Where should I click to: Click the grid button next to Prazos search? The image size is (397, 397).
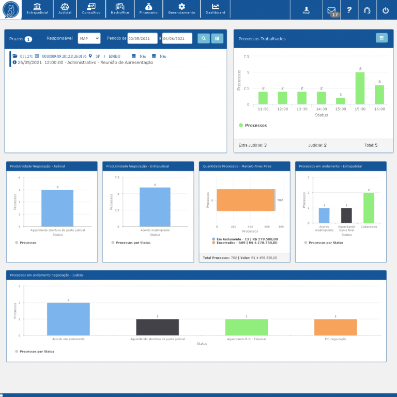218,38
